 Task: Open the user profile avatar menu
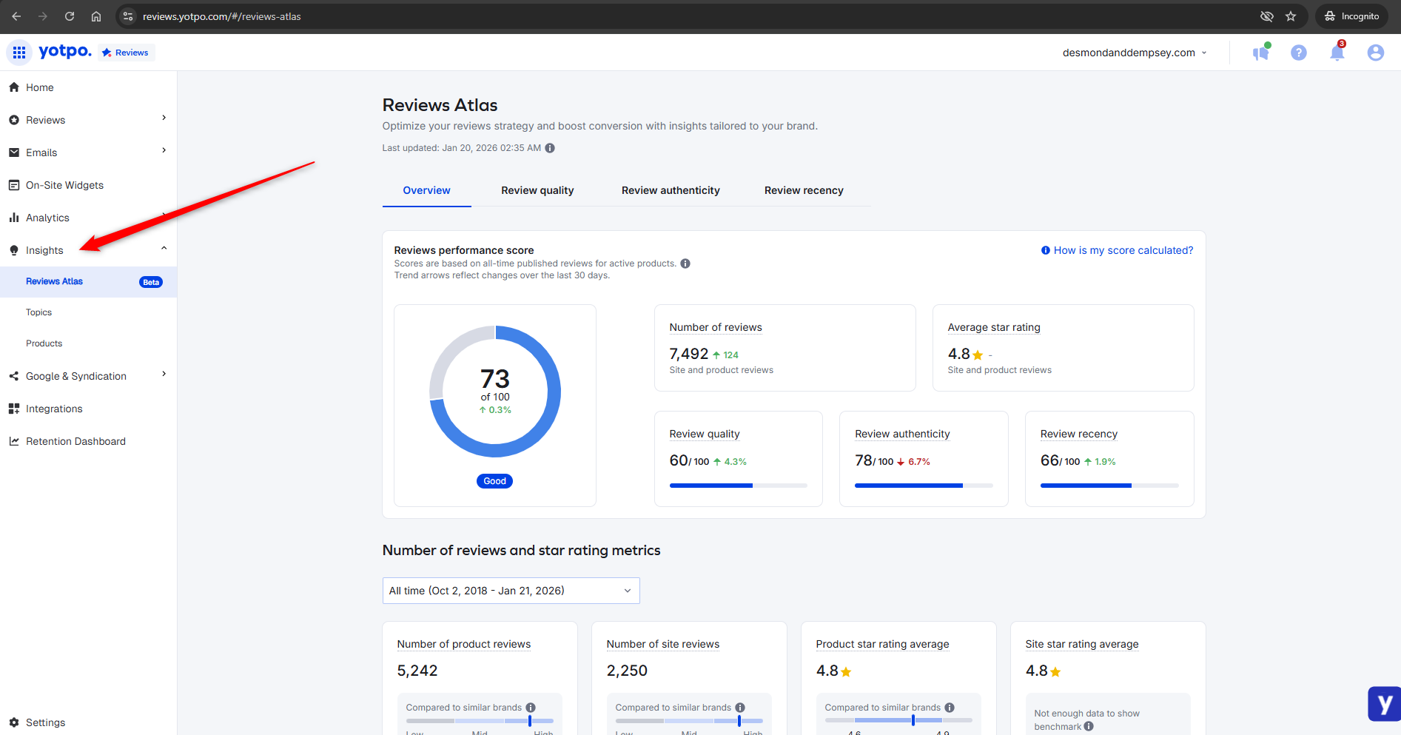(x=1376, y=53)
